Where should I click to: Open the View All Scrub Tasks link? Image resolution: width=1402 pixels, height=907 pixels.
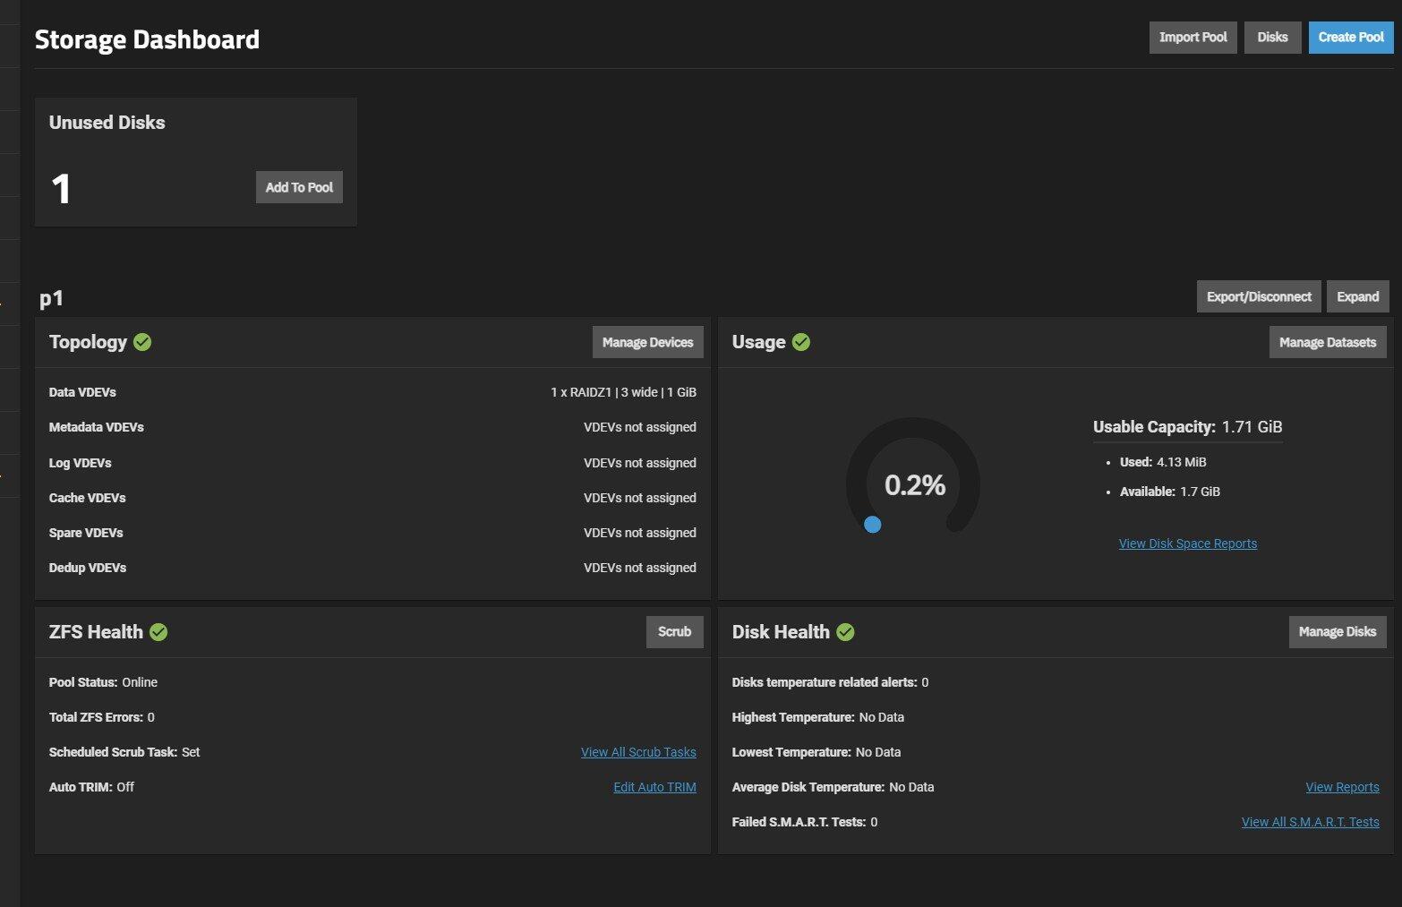[x=638, y=752]
